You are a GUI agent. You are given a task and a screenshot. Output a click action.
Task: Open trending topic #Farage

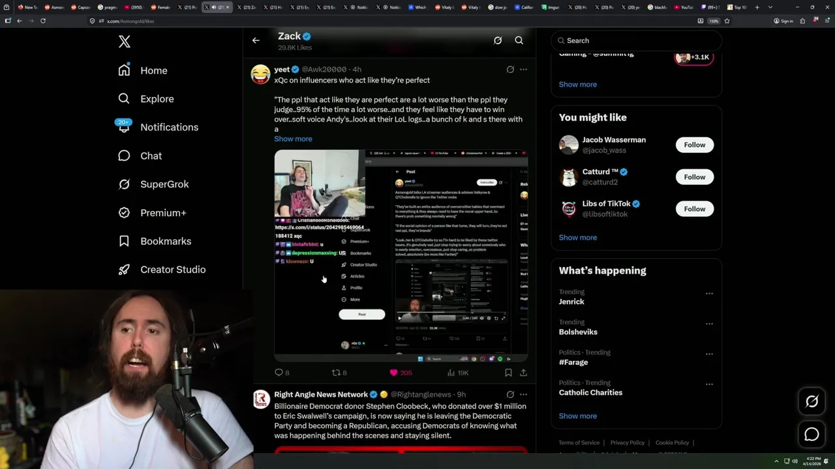coord(573,362)
